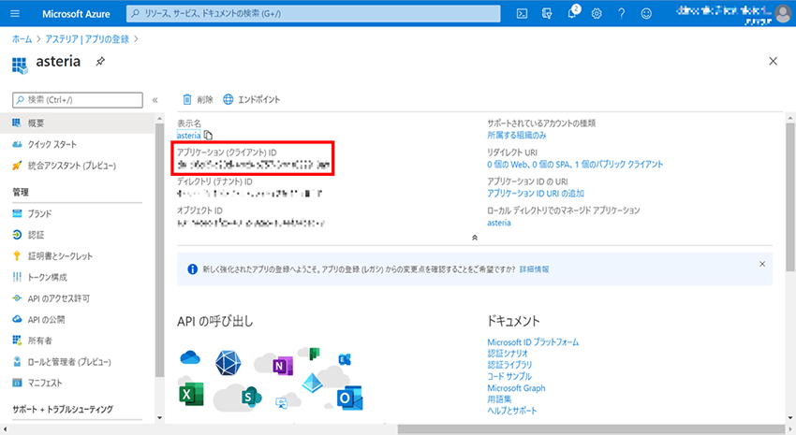This screenshot has width=796, height=435.
Task: Click the OneDrive cloud icon
Action: coord(190,357)
